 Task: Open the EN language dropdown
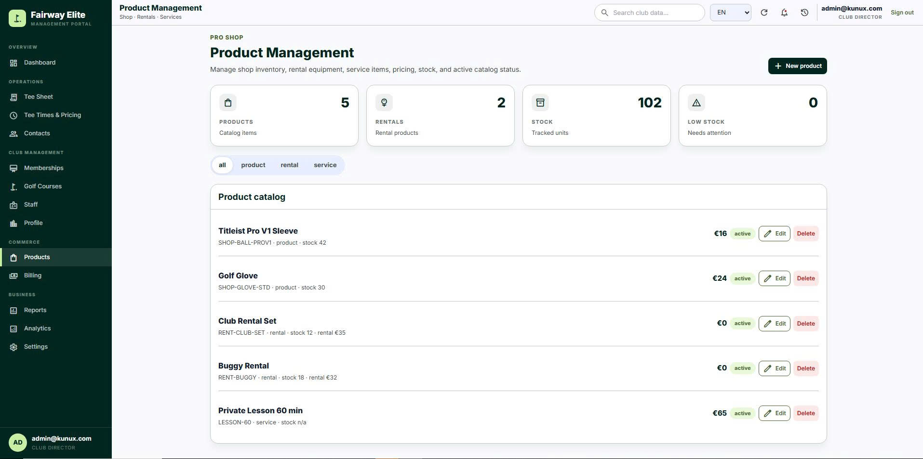coord(730,13)
